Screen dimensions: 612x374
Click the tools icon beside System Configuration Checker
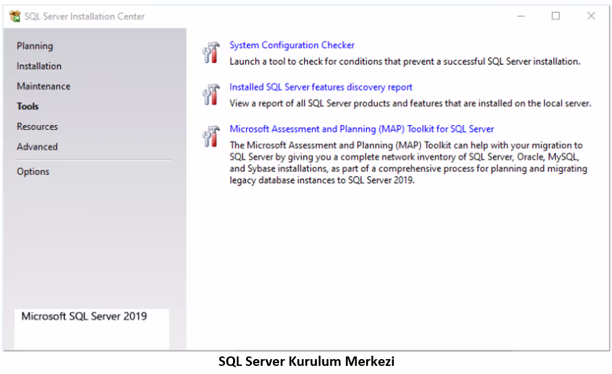pyautogui.click(x=211, y=52)
